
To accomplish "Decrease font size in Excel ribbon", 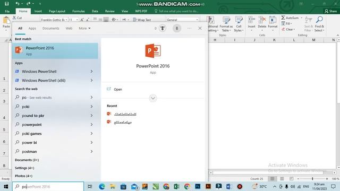I will (88, 20).
